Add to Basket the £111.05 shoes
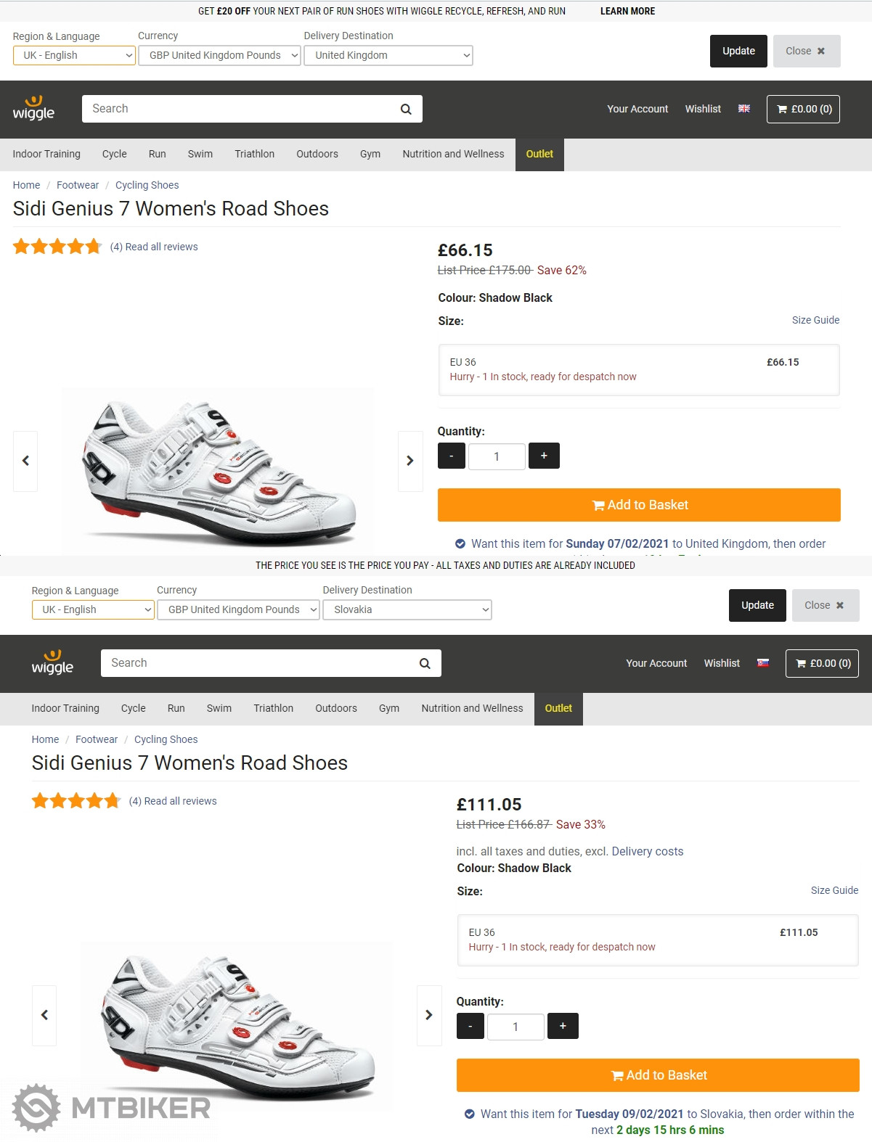The height and width of the screenshot is (1142, 872). pyautogui.click(x=658, y=1075)
